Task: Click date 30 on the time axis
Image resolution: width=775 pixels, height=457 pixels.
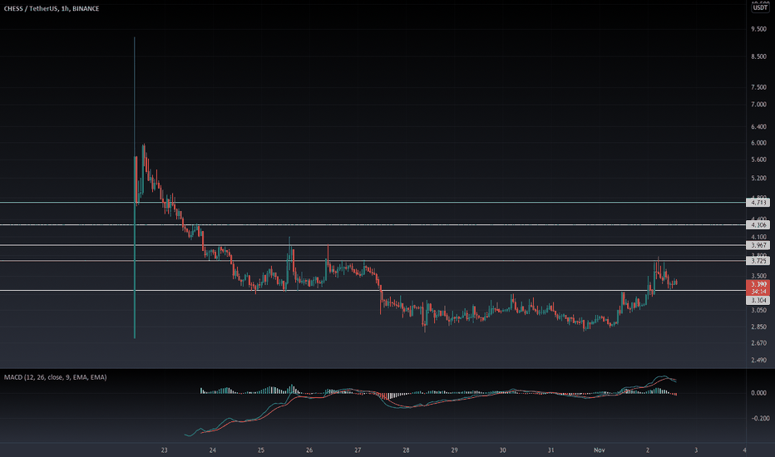Action: click(x=502, y=450)
